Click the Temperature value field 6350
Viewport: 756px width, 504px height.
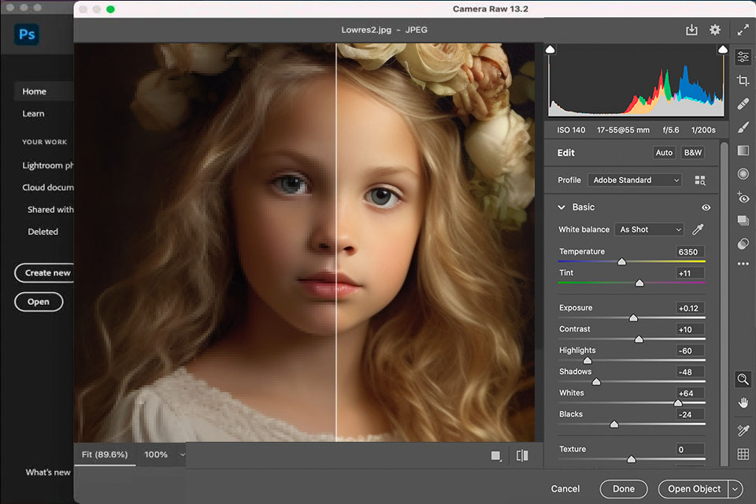[x=690, y=252]
